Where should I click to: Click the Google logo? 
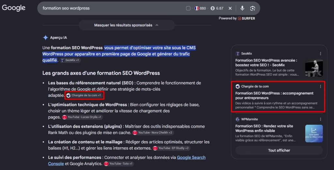(14, 8)
